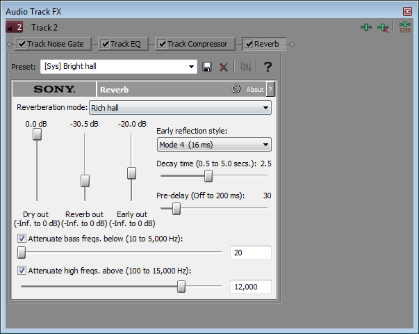Toggle the Reverb plug-in checkbox

click(x=249, y=44)
